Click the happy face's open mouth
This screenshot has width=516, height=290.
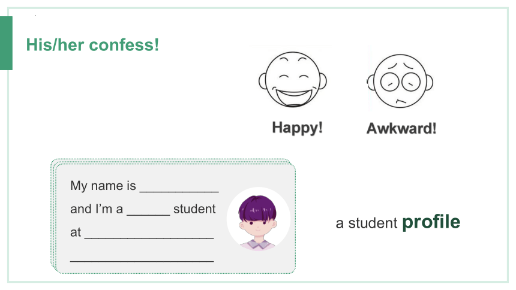293,97
